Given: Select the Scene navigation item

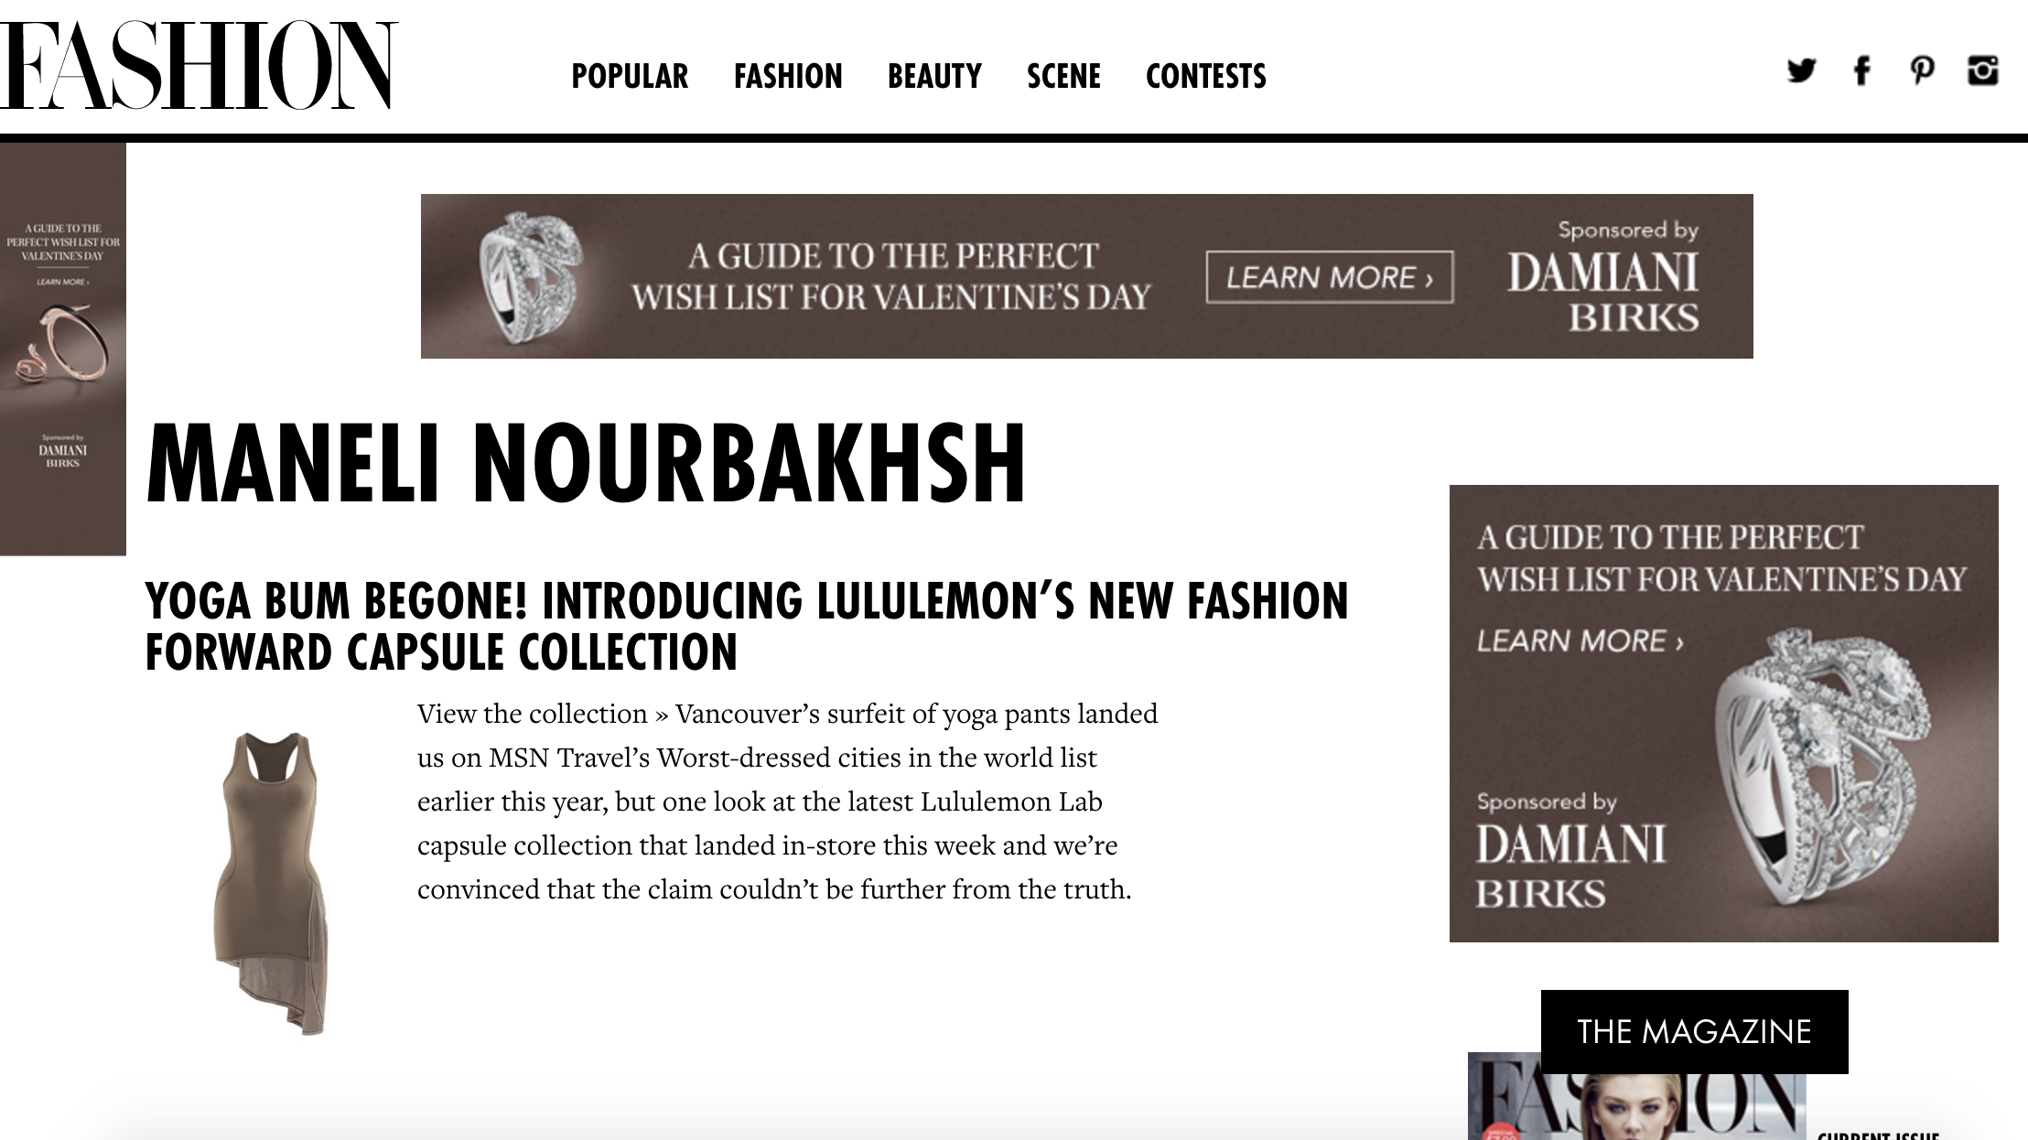Looking at the screenshot, I should pos(1063,76).
